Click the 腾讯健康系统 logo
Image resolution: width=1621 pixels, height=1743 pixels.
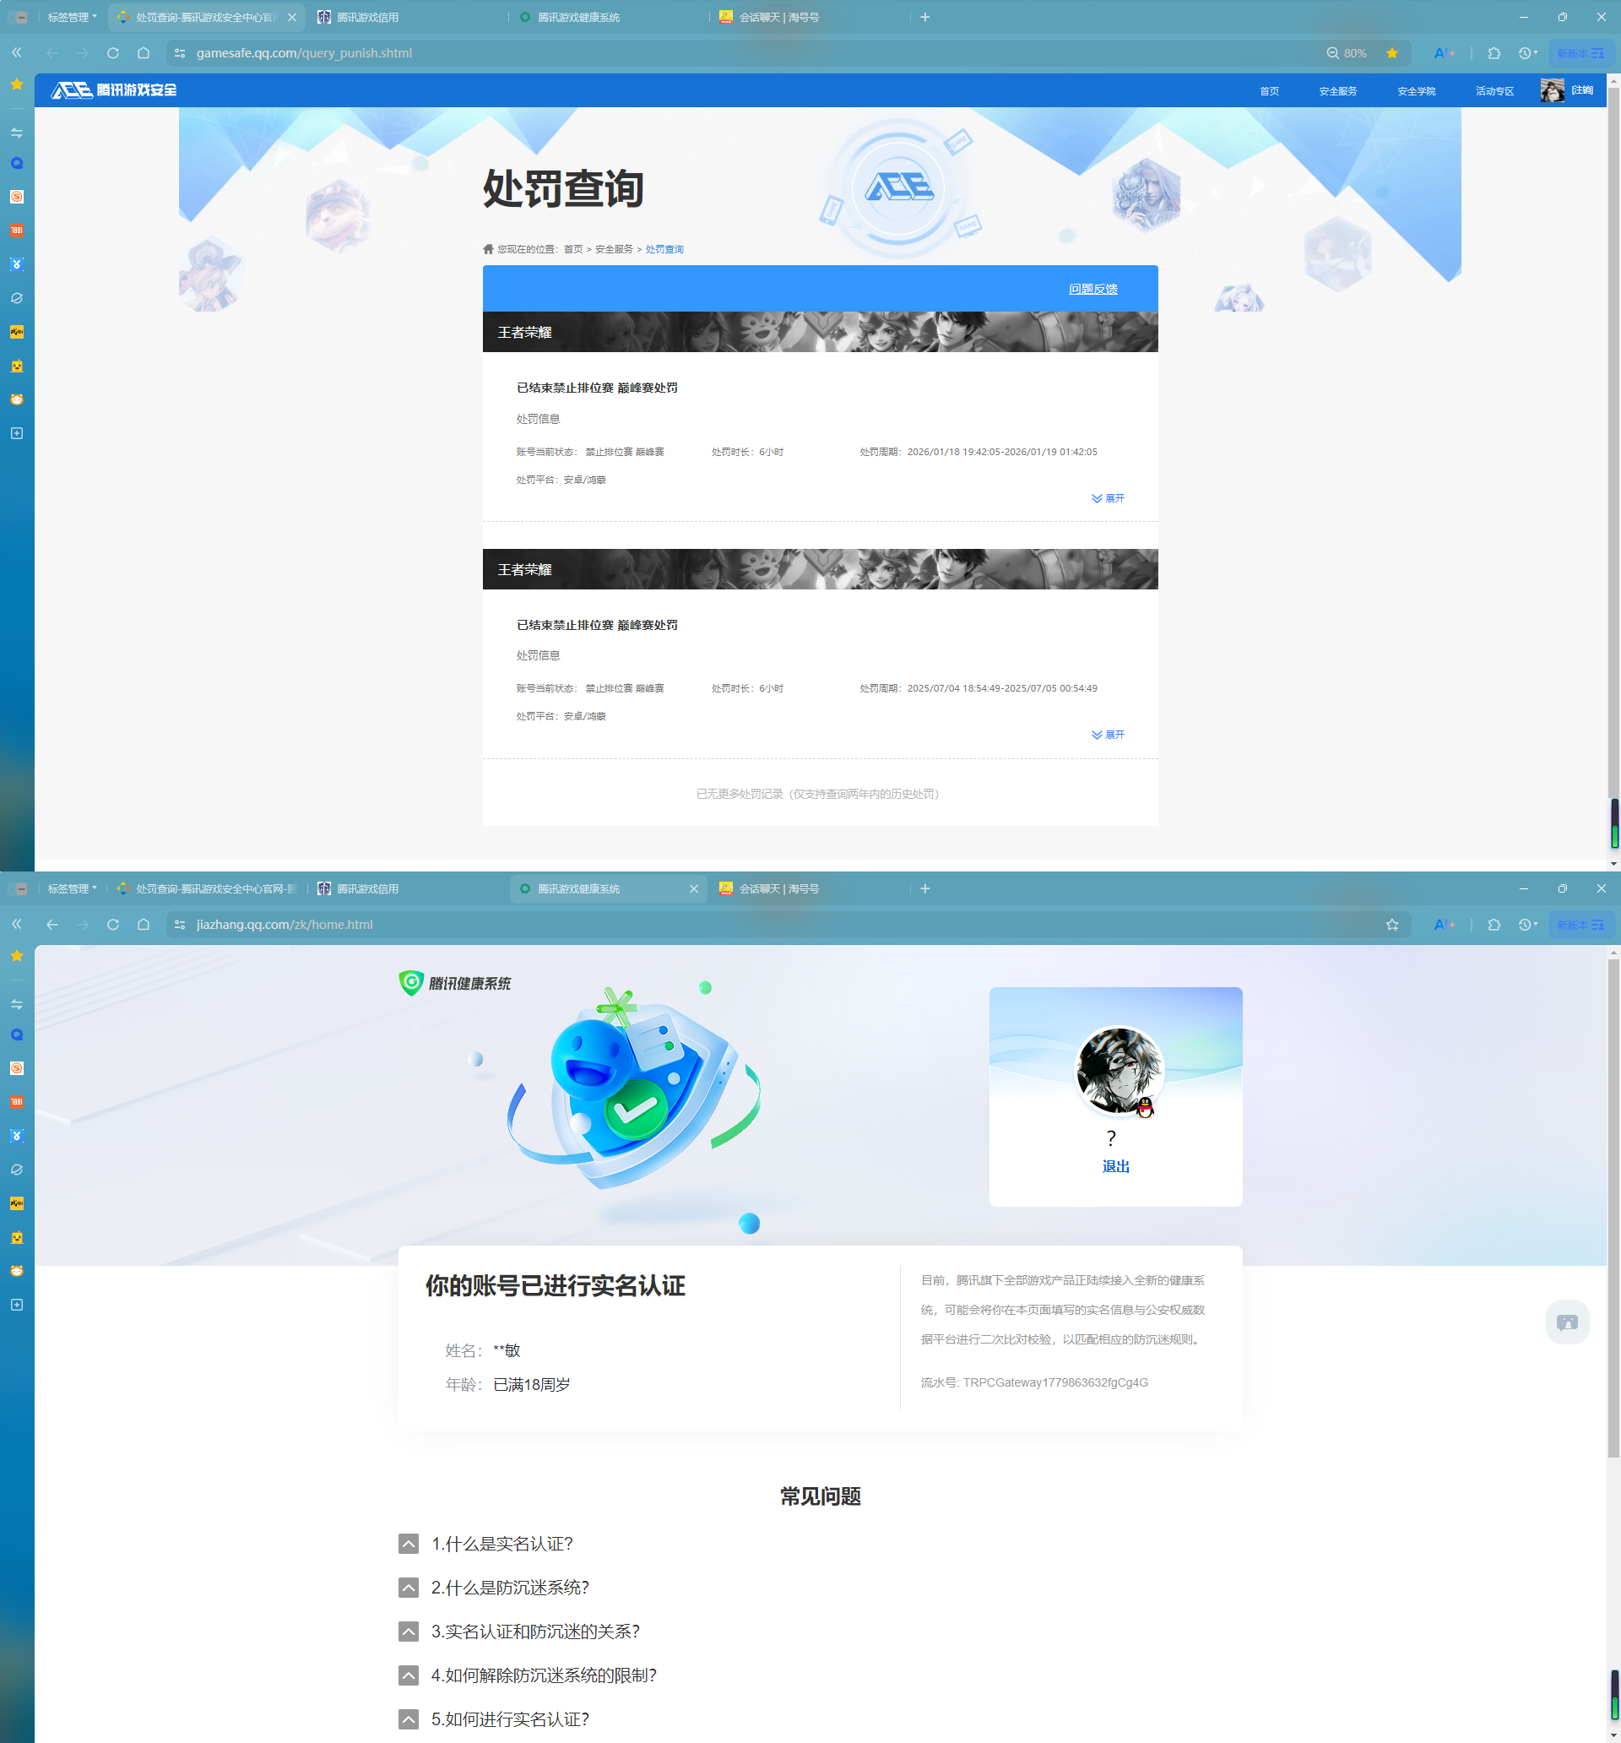455,983
